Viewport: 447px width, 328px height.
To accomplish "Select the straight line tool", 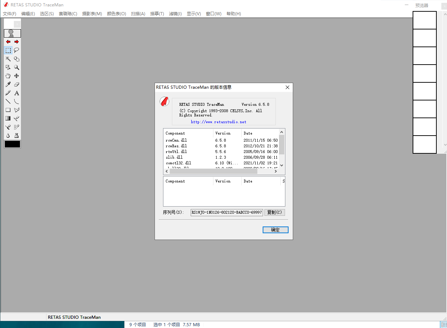I will coord(8,102).
